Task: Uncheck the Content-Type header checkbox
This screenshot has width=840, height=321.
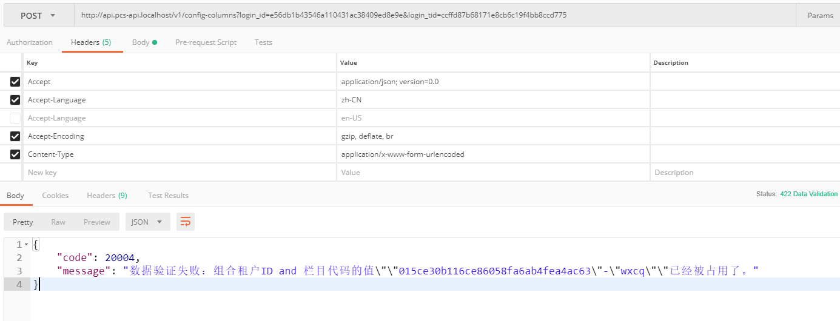Action: click(15, 154)
